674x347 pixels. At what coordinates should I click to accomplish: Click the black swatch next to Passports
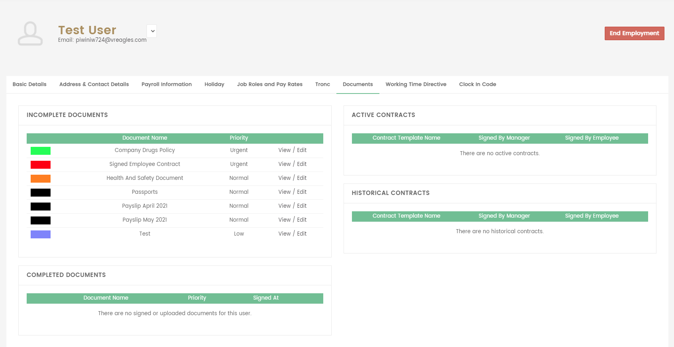(x=41, y=193)
